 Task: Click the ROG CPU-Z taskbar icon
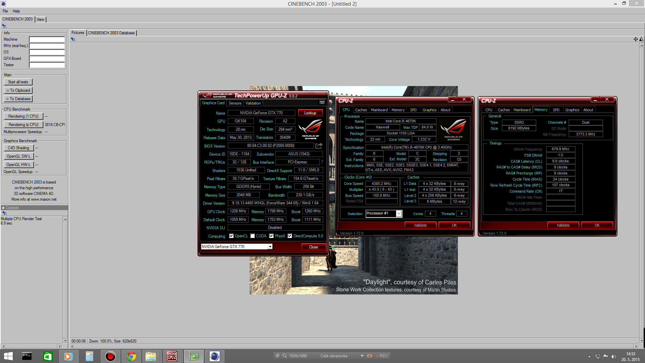tap(172, 356)
